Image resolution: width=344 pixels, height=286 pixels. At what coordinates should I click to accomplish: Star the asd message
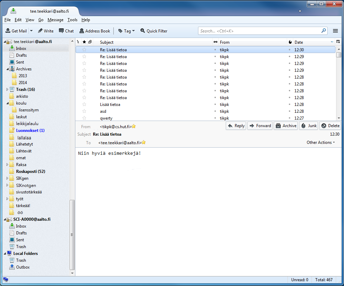tap(84, 111)
